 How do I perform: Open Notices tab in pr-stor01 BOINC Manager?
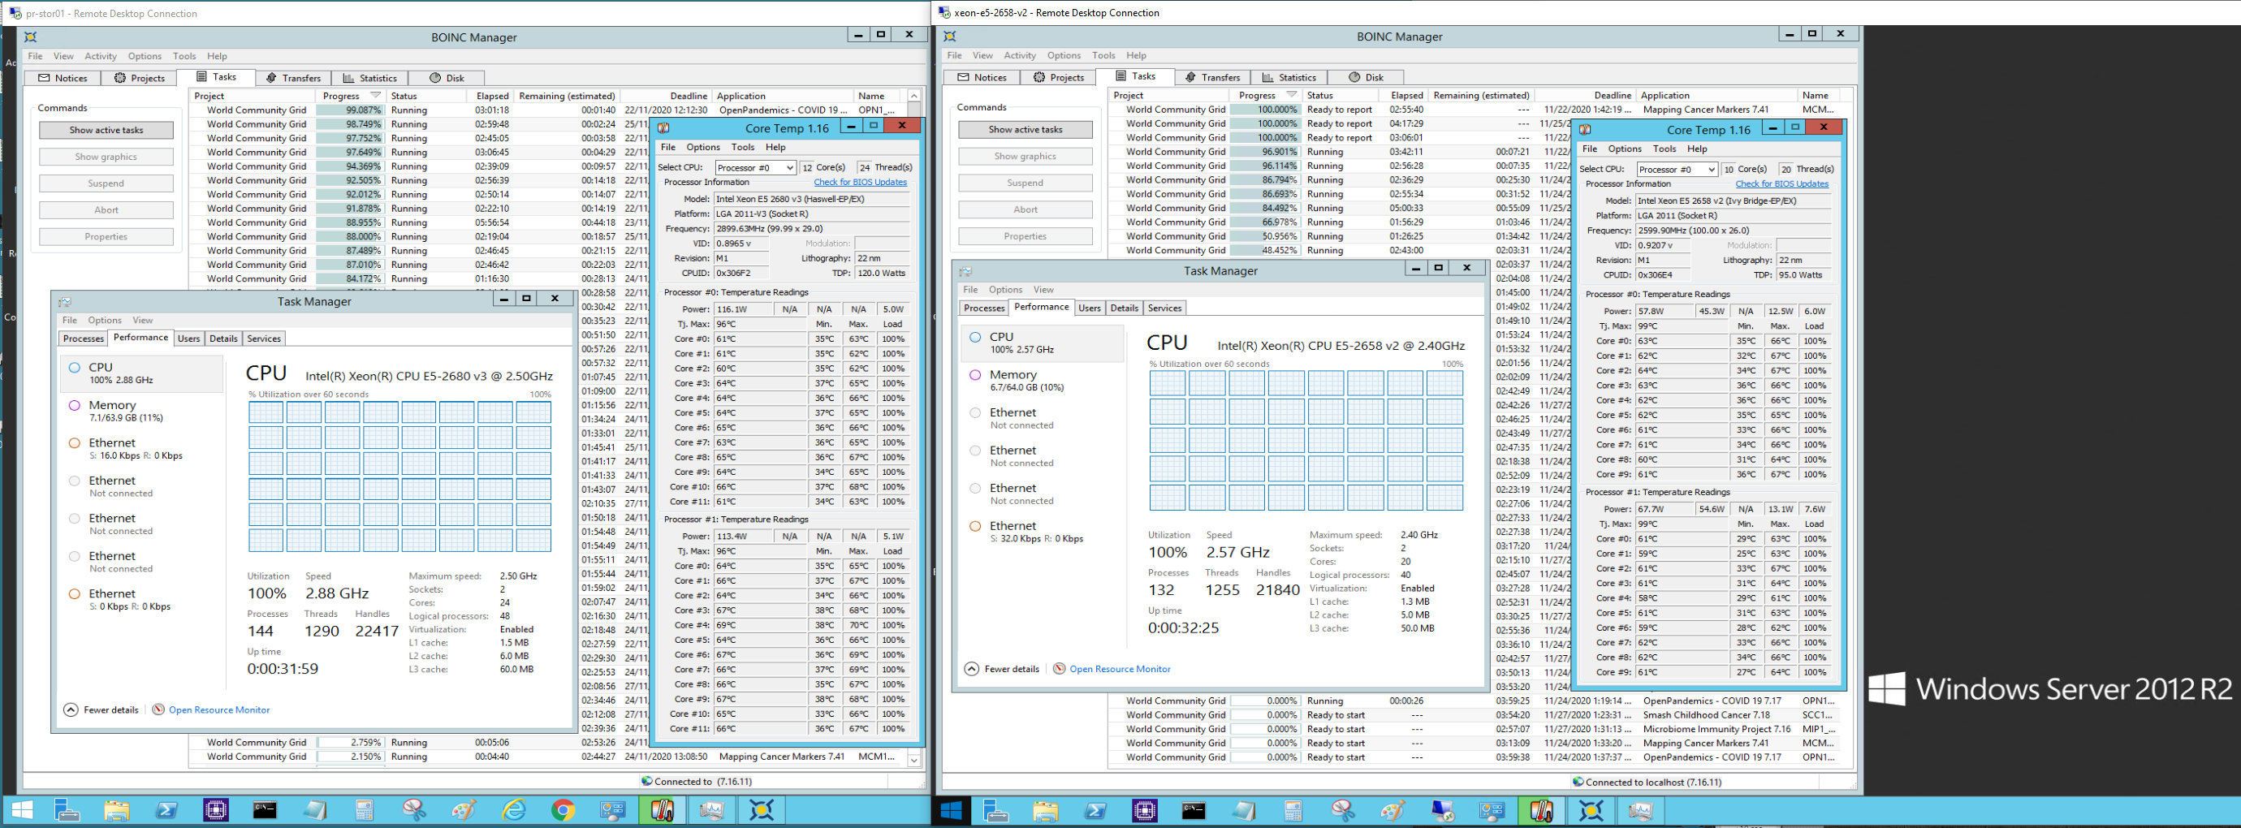[63, 77]
